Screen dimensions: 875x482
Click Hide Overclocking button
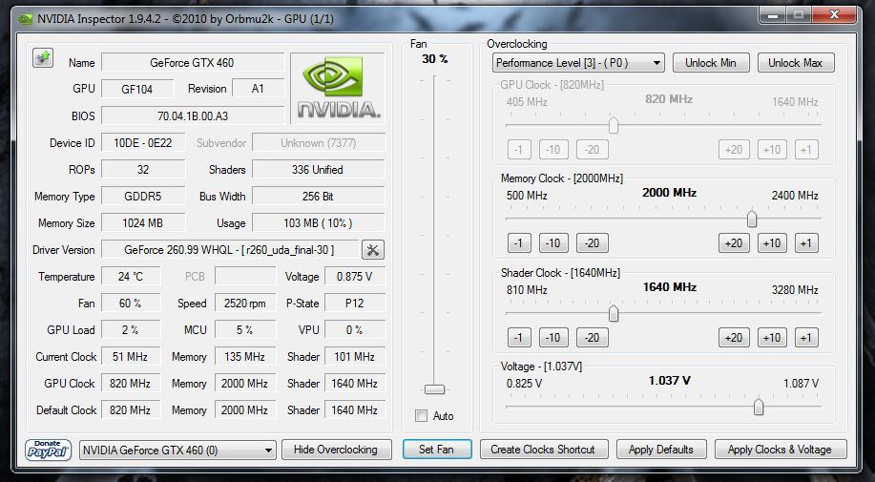[335, 450]
